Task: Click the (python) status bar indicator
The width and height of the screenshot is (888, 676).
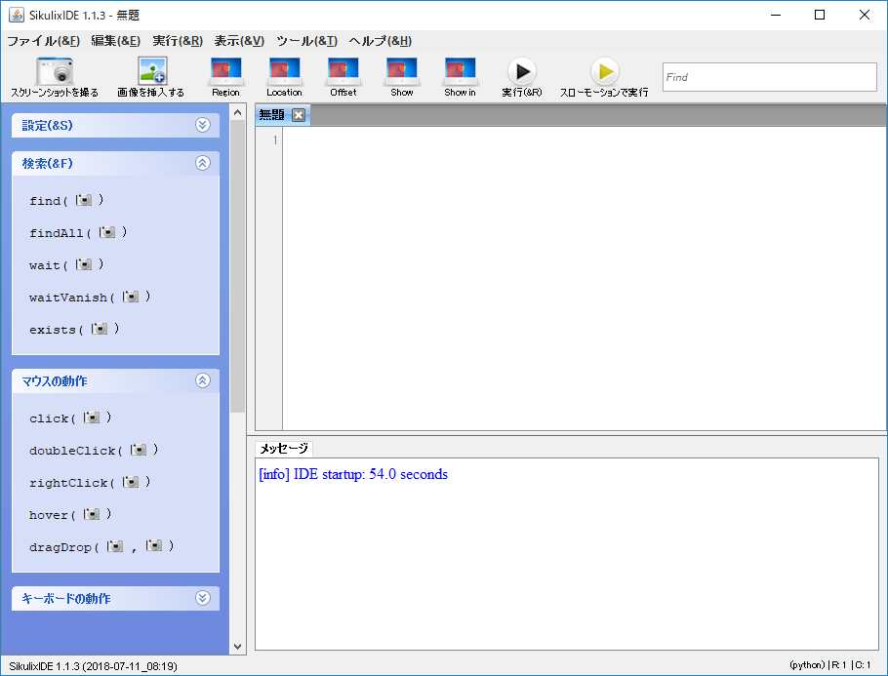Action: (807, 664)
